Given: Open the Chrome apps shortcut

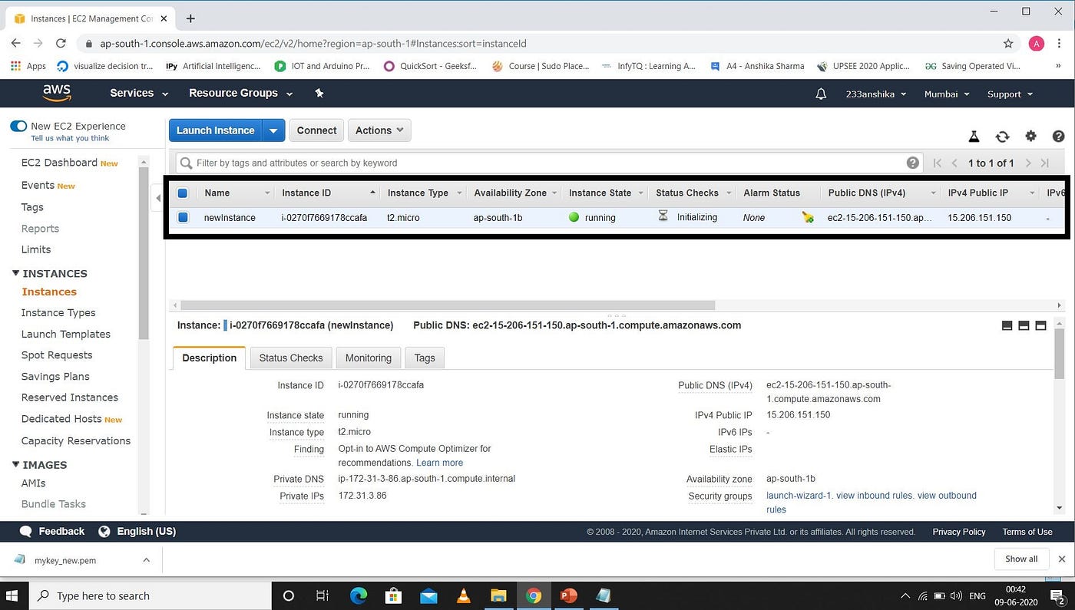Looking at the screenshot, I should pyautogui.click(x=28, y=66).
